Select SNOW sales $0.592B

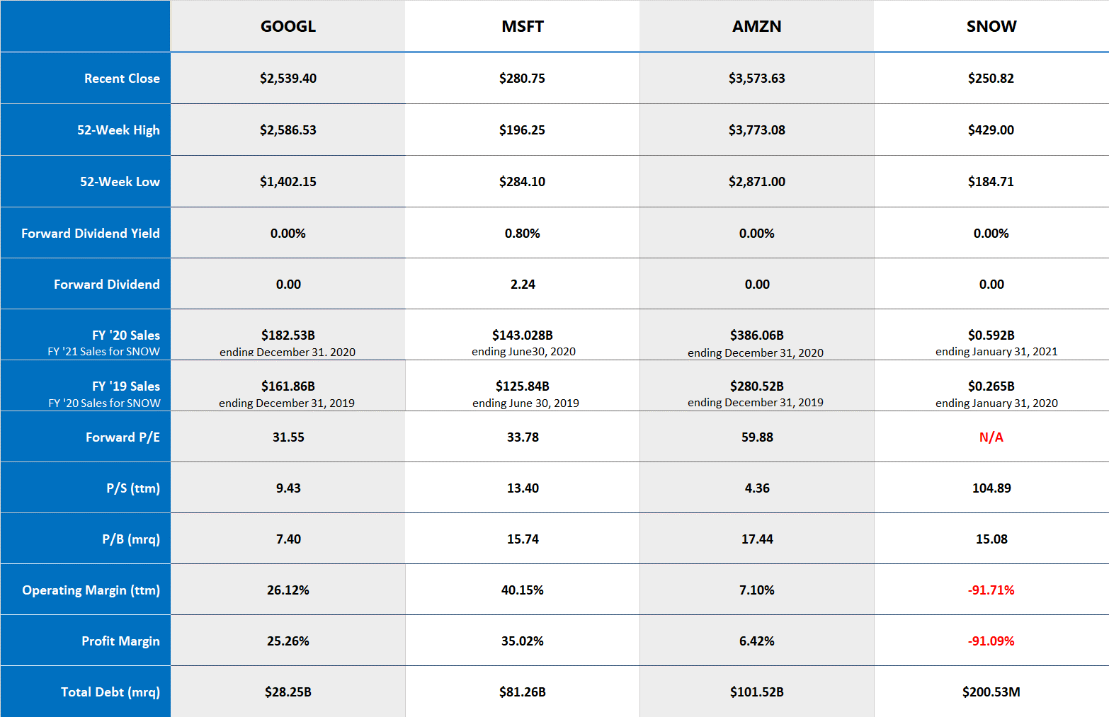(x=991, y=335)
